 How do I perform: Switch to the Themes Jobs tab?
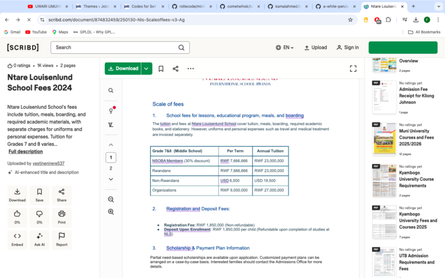(96, 6)
